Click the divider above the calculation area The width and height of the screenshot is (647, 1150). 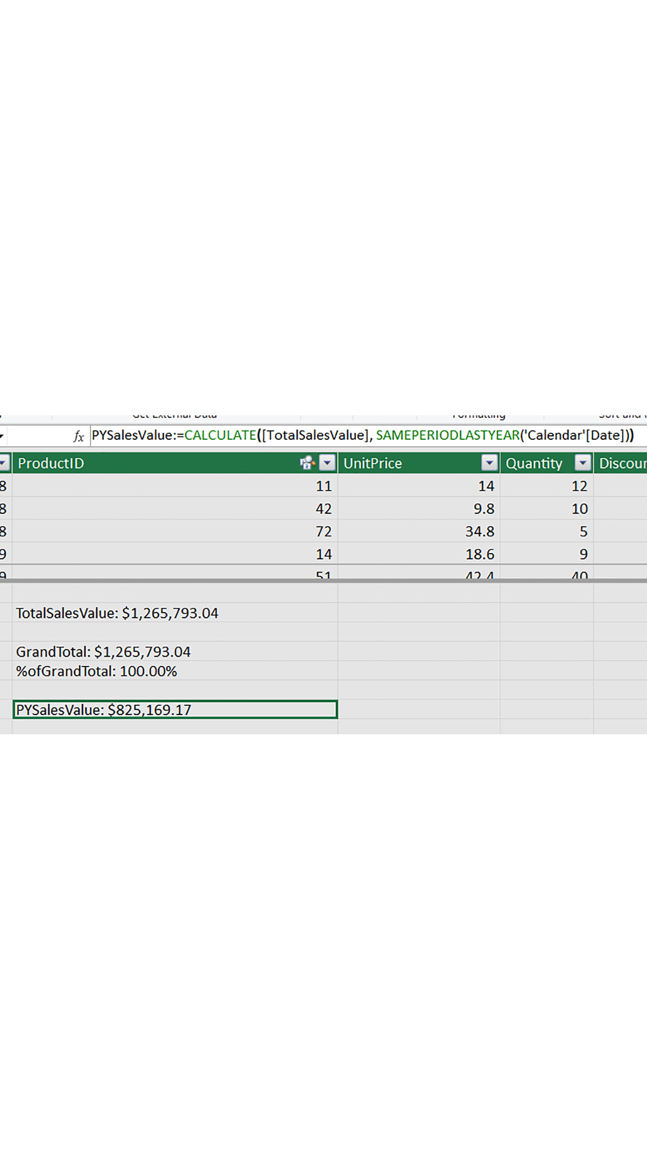coord(323,581)
